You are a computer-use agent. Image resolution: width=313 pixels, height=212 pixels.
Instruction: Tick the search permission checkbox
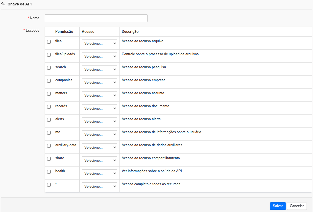coord(49,68)
